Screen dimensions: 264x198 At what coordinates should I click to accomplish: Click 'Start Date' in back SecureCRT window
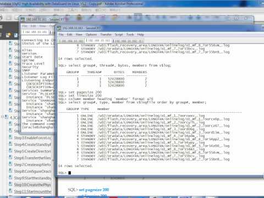point(32,57)
